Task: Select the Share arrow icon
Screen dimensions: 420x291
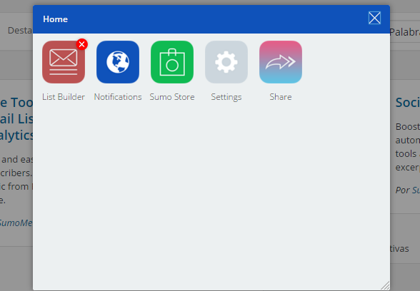Action: point(281,62)
